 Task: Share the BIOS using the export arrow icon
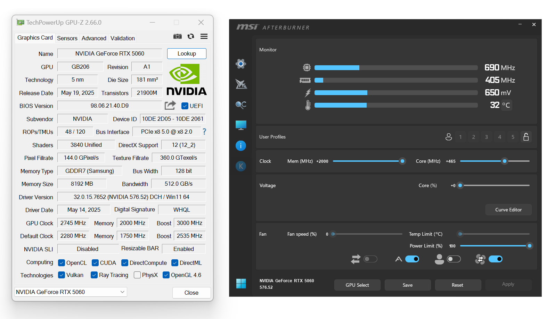pyautogui.click(x=170, y=106)
